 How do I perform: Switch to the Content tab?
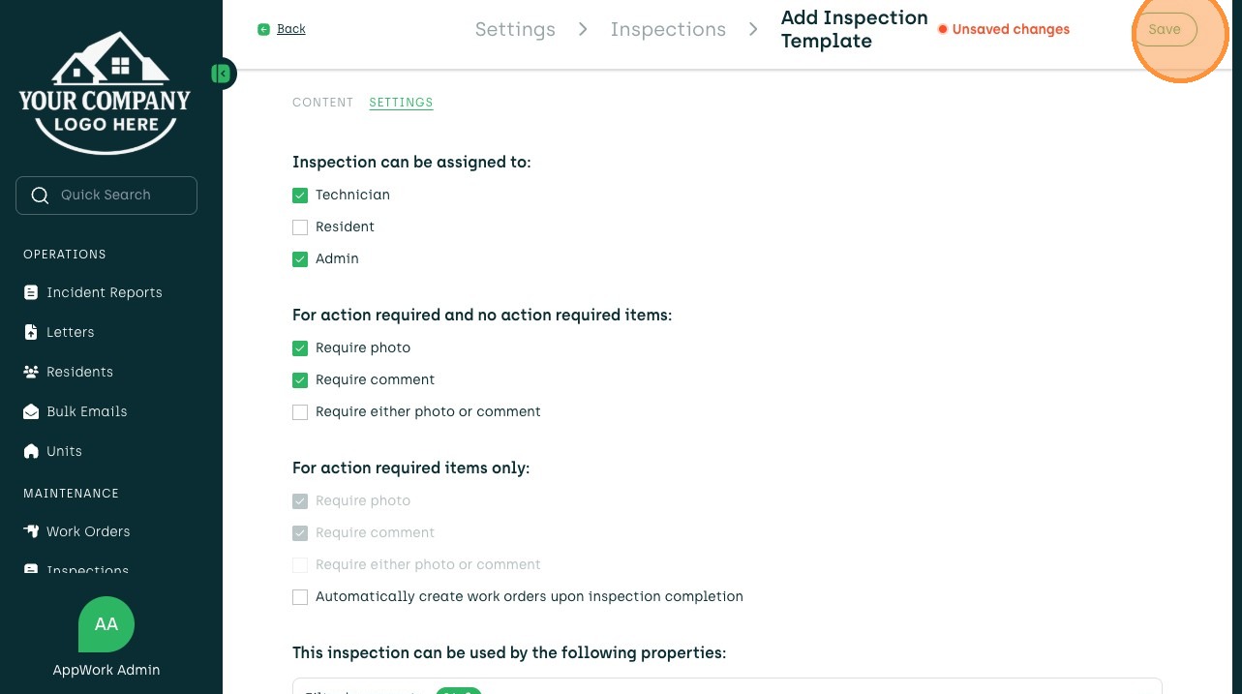pyautogui.click(x=322, y=103)
